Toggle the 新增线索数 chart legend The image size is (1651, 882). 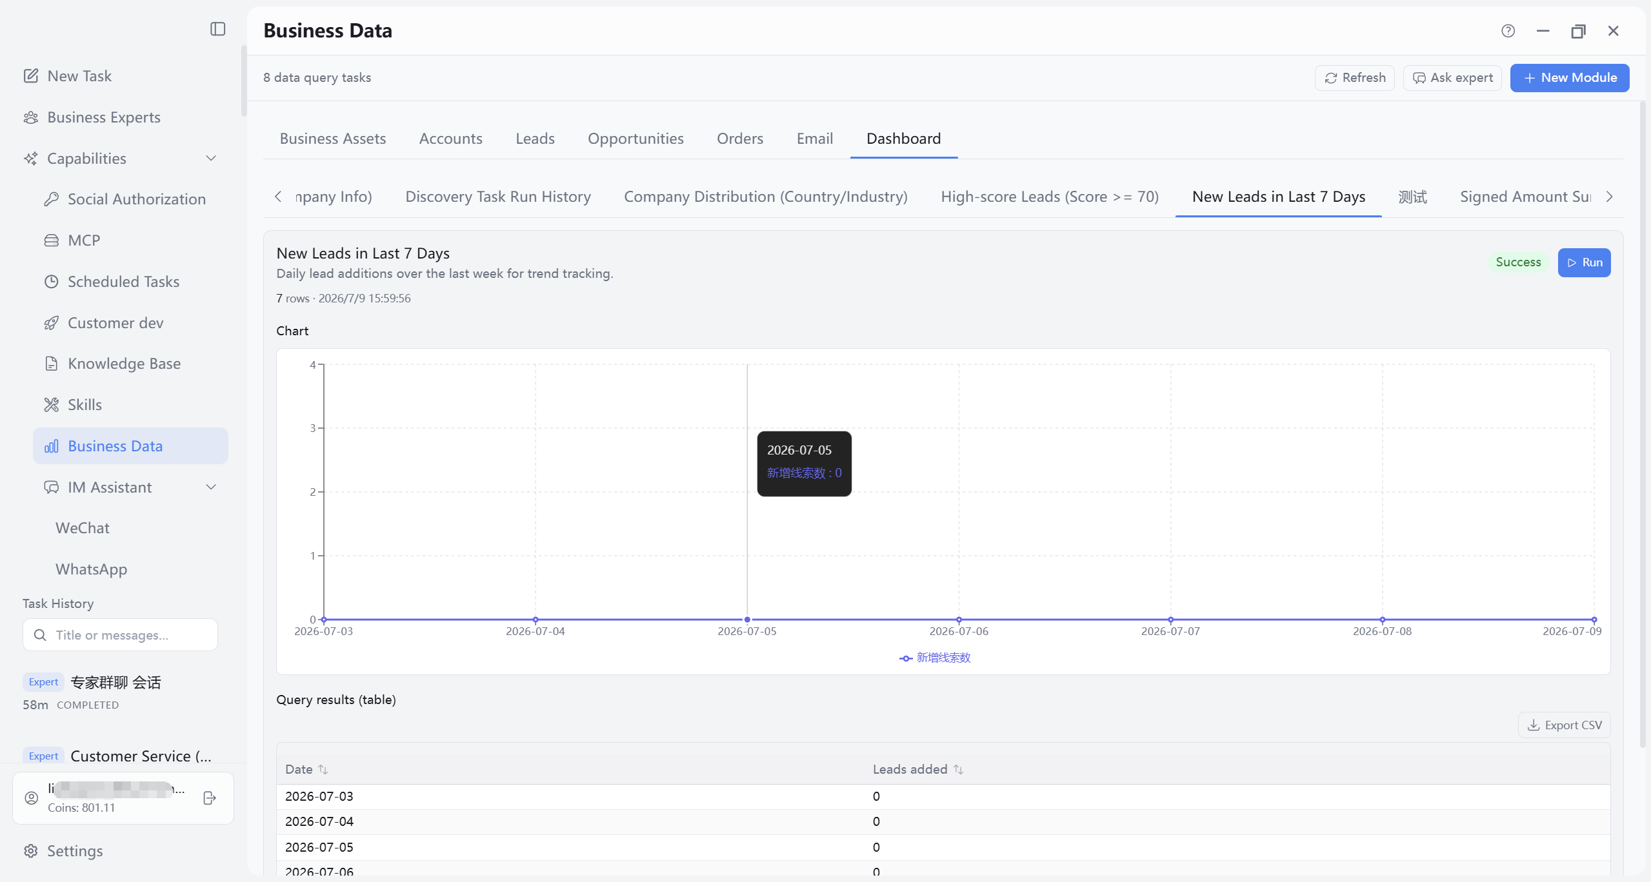point(935,658)
